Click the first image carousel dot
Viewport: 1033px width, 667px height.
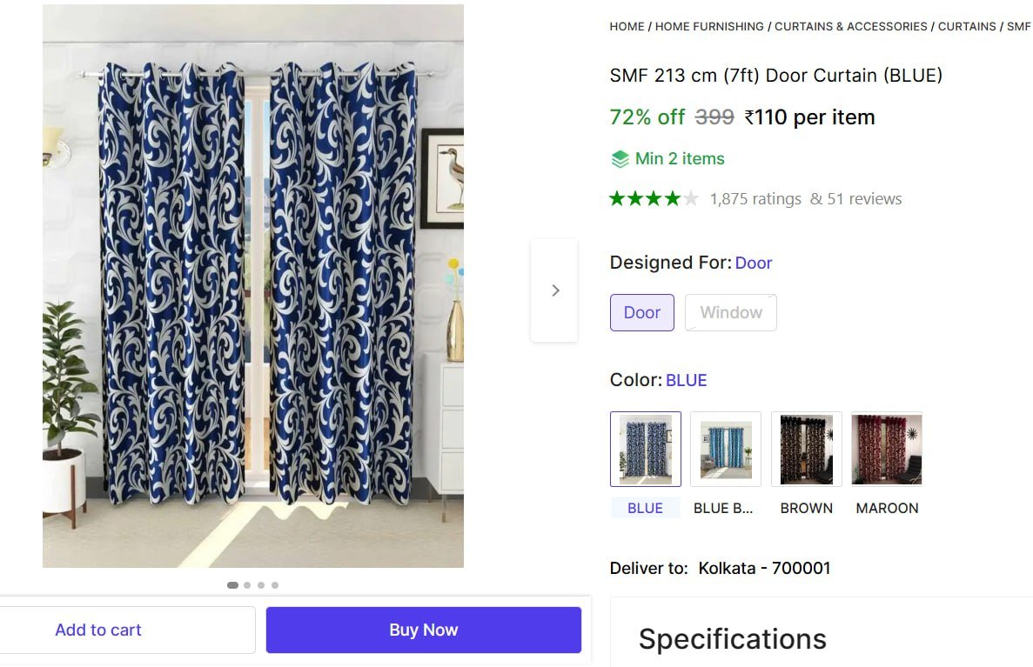(x=232, y=585)
